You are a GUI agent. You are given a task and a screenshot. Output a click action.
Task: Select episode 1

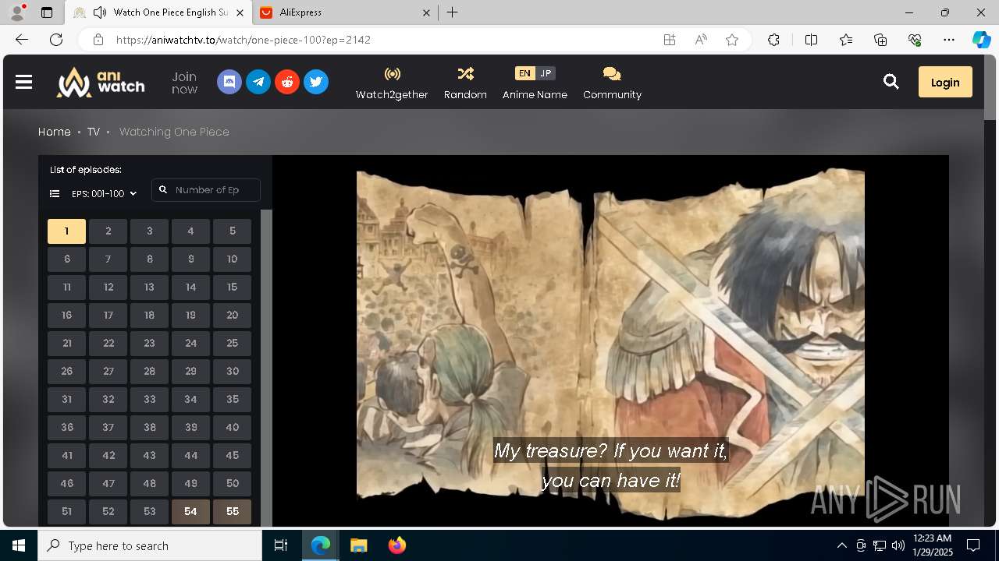pyautogui.click(x=66, y=231)
